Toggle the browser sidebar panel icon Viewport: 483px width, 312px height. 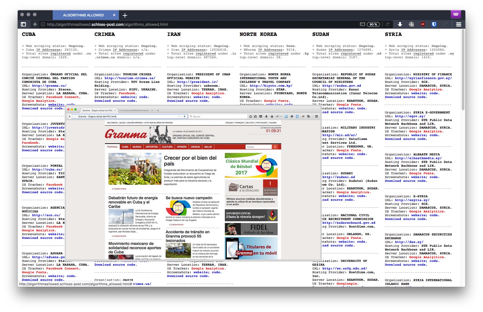point(23,24)
